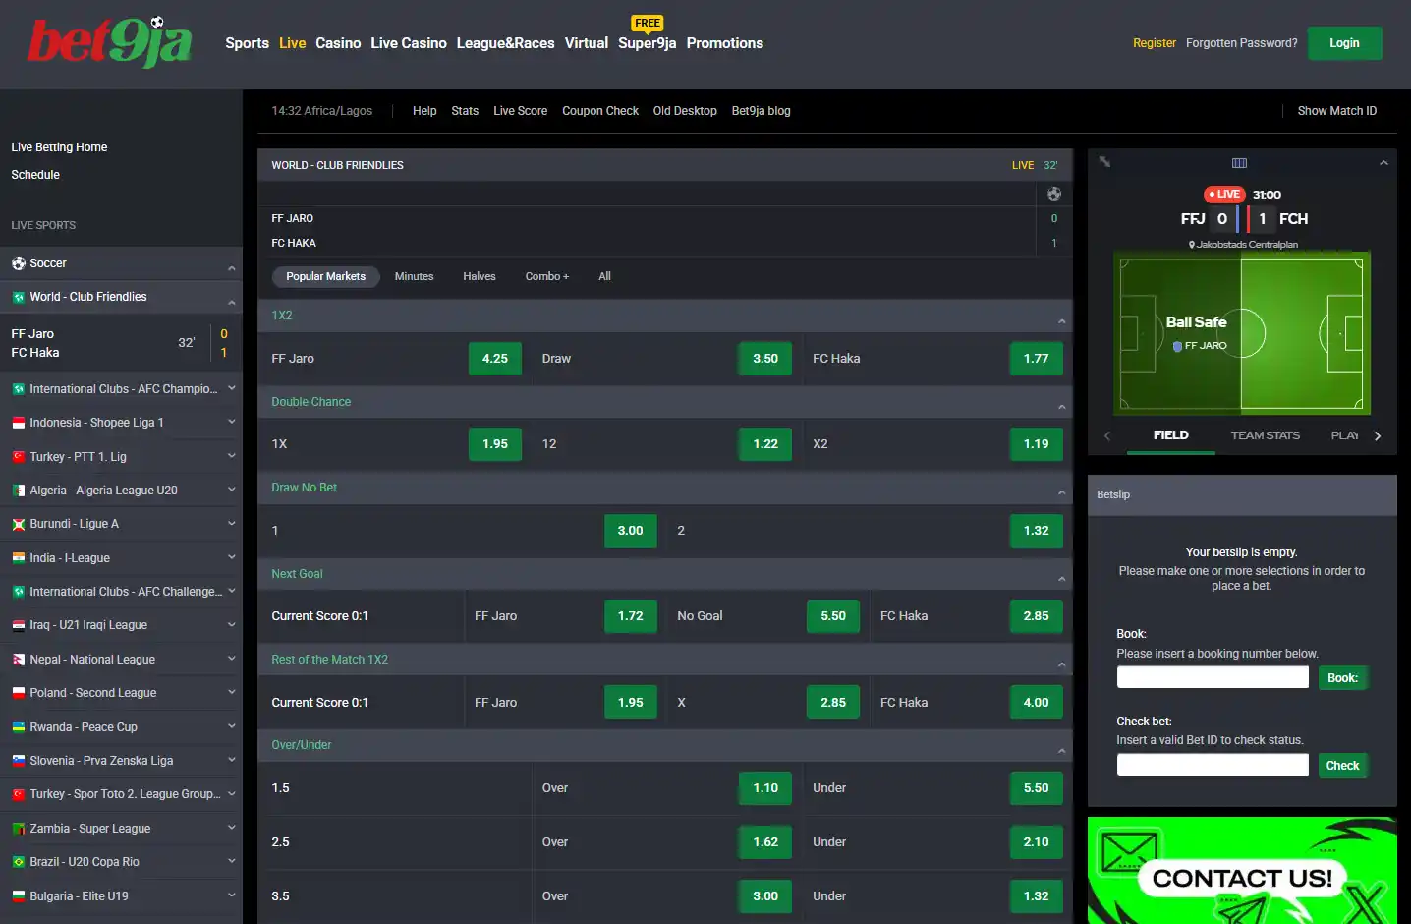
Task: Click the scoreboard icon in the tracker
Action: pyautogui.click(x=1239, y=163)
